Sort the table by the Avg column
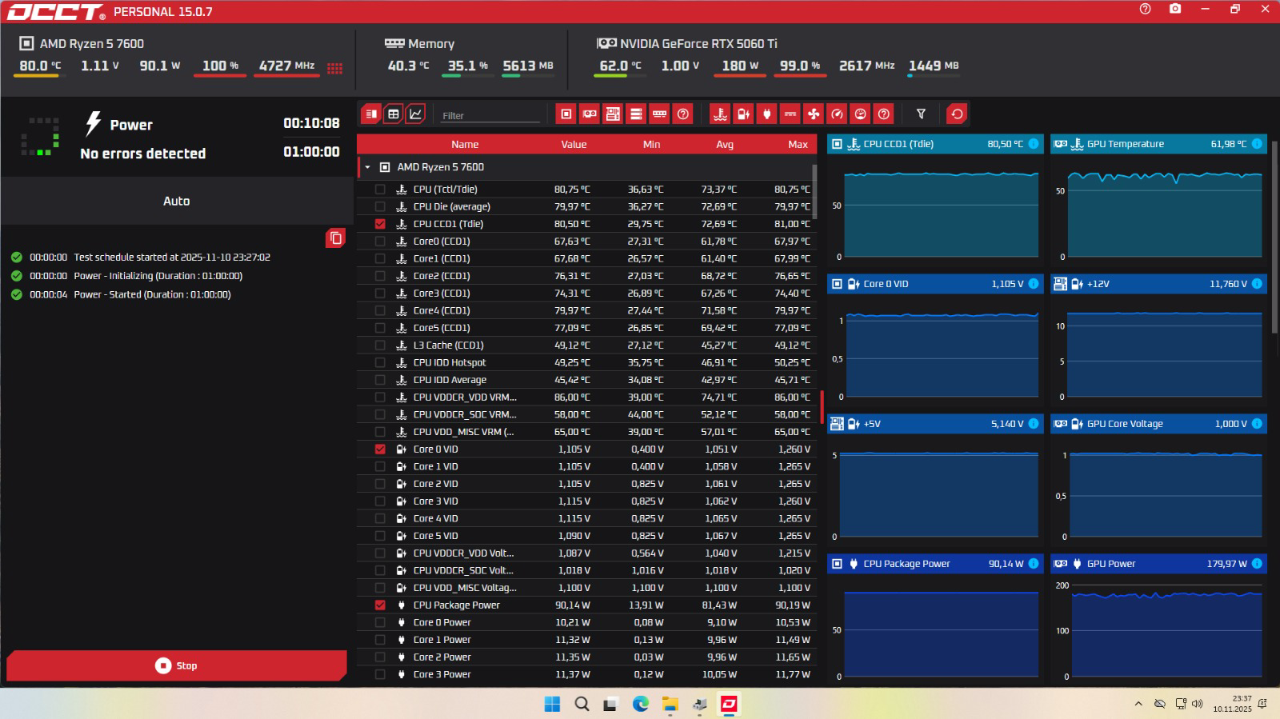1280x719 pixels. pos(725,145)
